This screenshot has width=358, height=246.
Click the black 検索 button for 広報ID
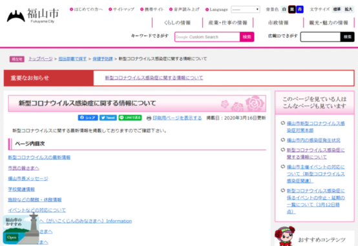click(x=347, y=37)
